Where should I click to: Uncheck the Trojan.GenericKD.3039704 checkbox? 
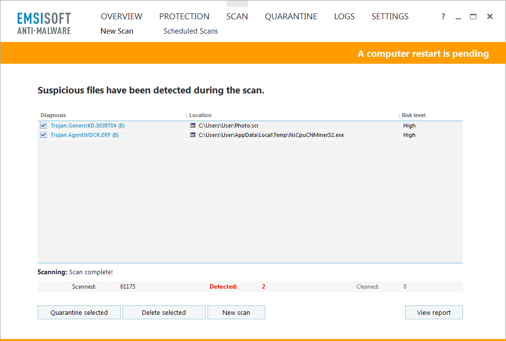(x=43, y=126)
